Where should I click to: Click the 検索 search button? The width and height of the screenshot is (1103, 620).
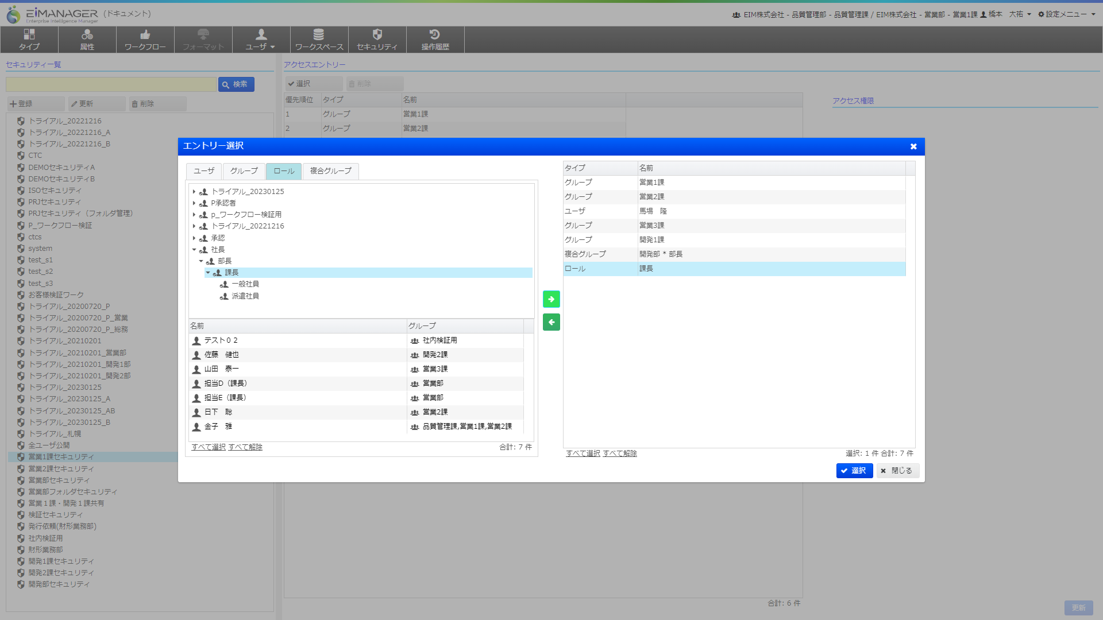point(236,84)
